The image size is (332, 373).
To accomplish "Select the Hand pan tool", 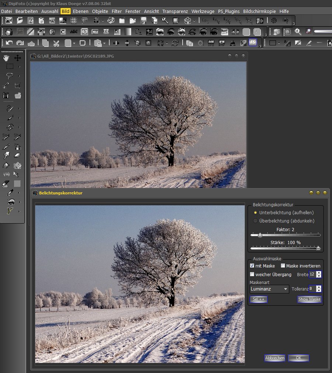I will point(6,58).
